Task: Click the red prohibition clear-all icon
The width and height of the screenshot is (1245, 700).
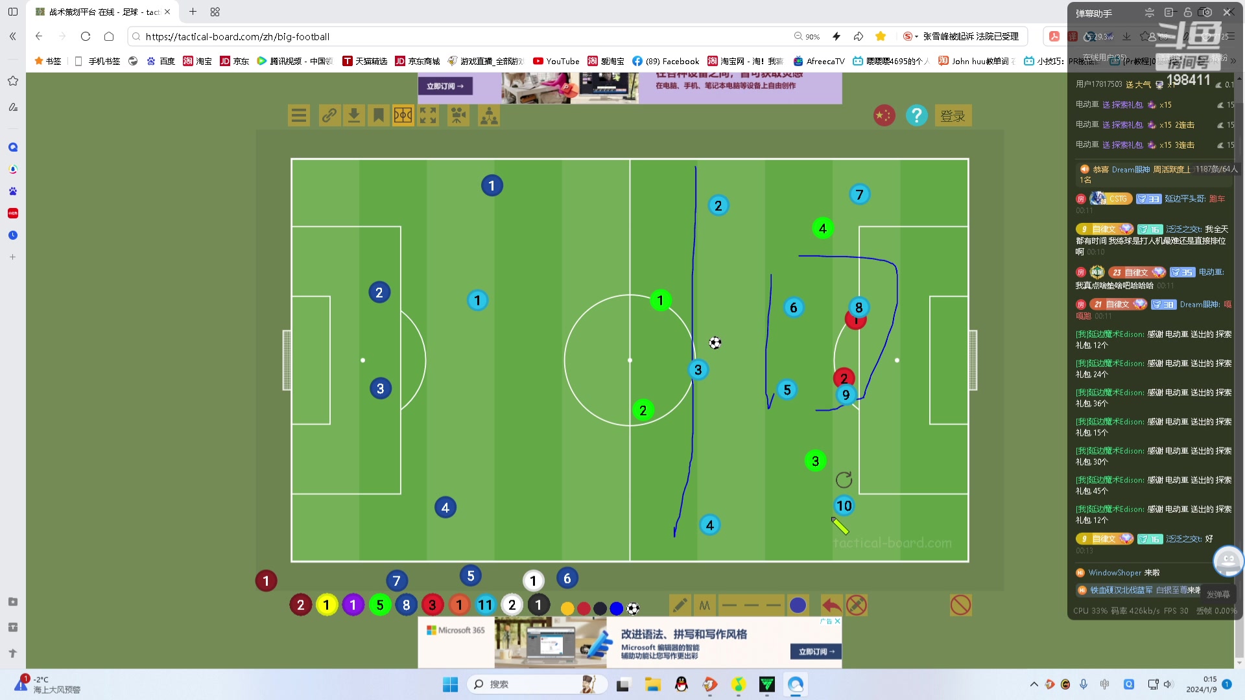Action: click(960, 605)
